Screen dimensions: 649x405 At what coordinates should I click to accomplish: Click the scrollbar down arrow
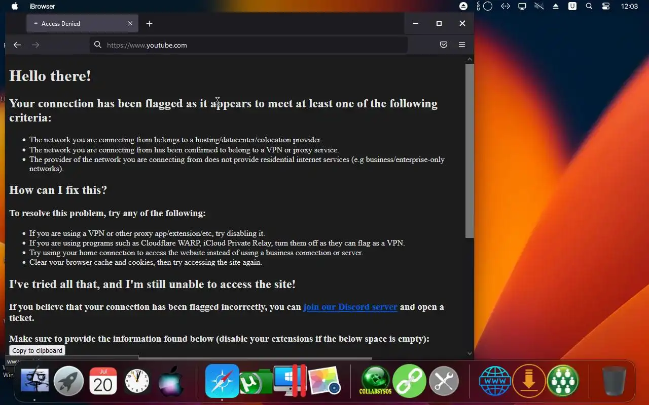click(x=470, y=353)
